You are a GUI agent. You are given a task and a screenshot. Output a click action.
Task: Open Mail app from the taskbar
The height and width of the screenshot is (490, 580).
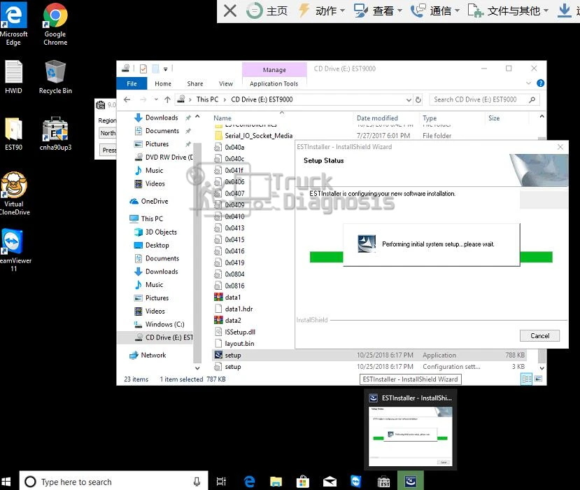[x=330, y=482]
